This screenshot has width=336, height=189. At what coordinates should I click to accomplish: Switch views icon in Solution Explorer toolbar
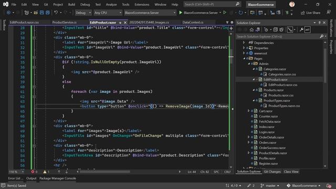258,29
